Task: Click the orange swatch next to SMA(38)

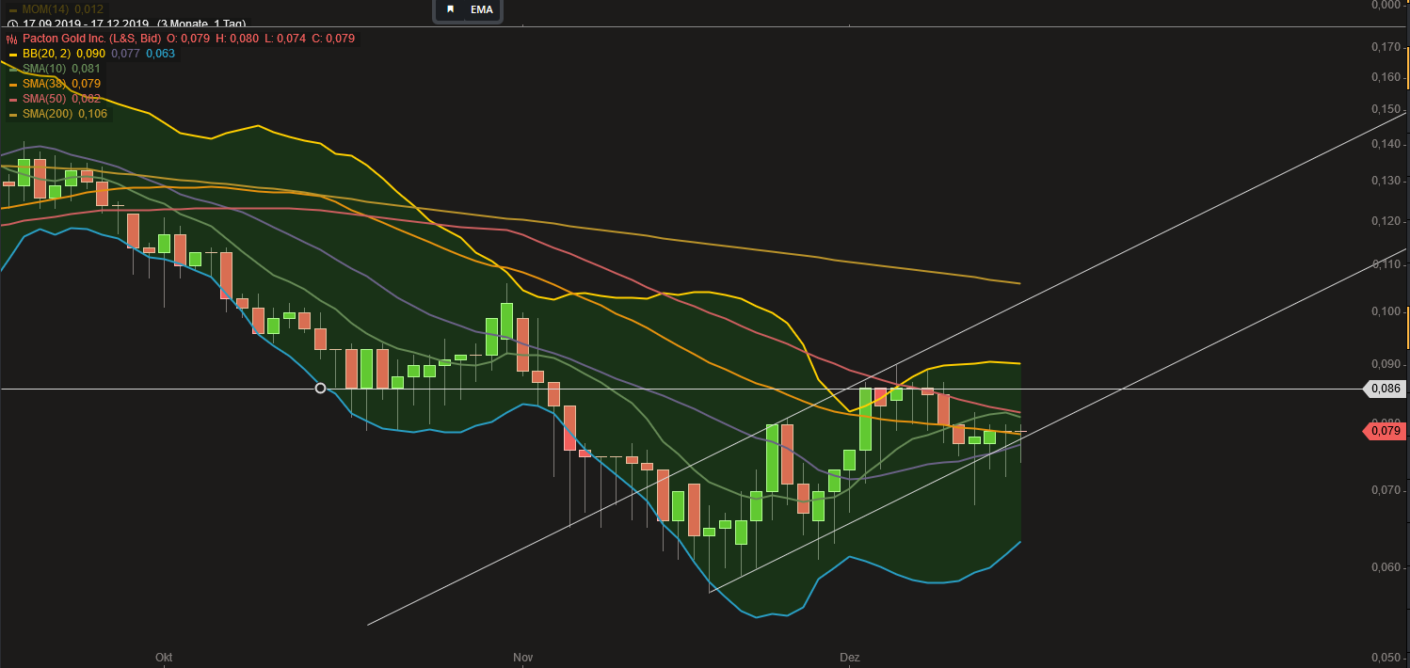Action: tap(12, 85)
